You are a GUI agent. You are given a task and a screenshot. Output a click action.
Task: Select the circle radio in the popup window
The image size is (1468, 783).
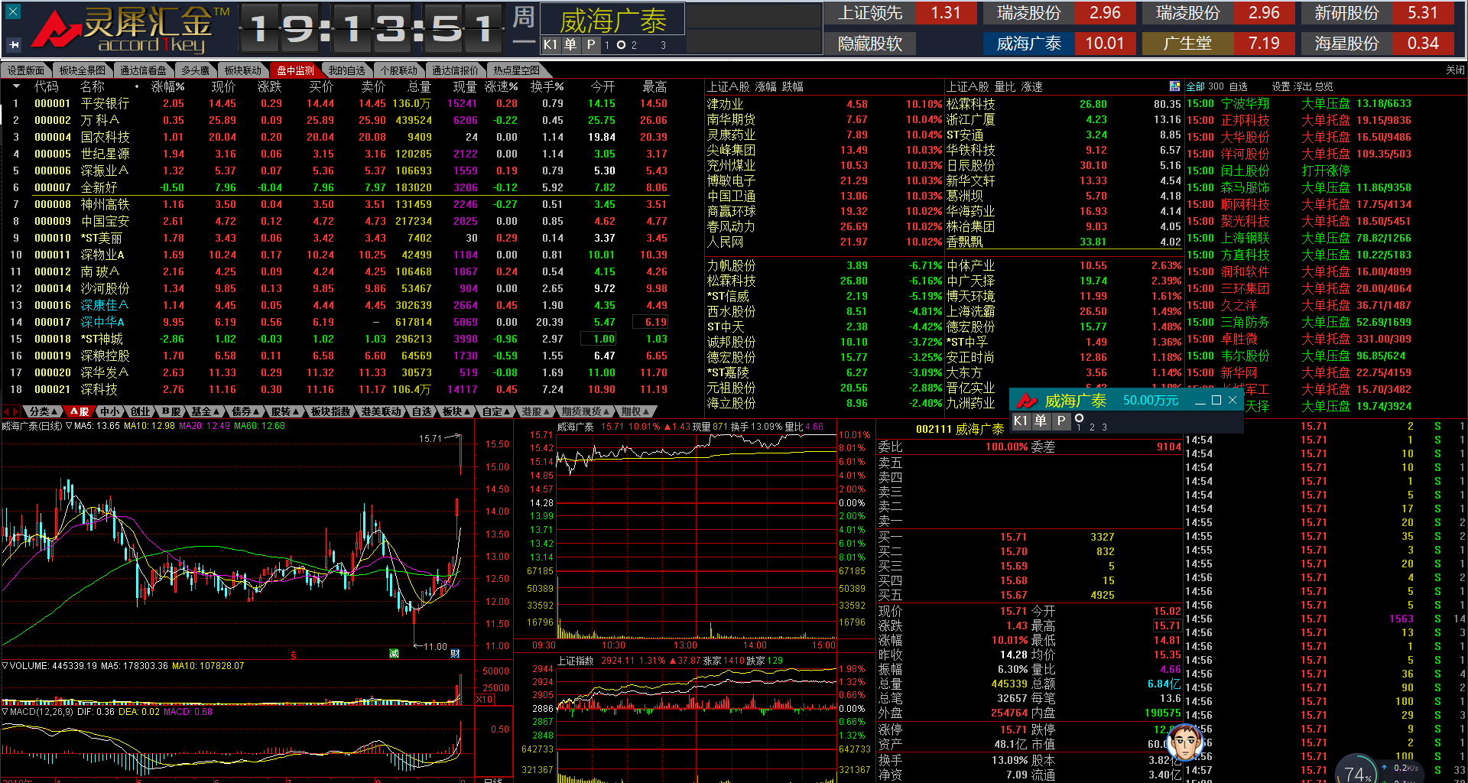pos(1079,418)
